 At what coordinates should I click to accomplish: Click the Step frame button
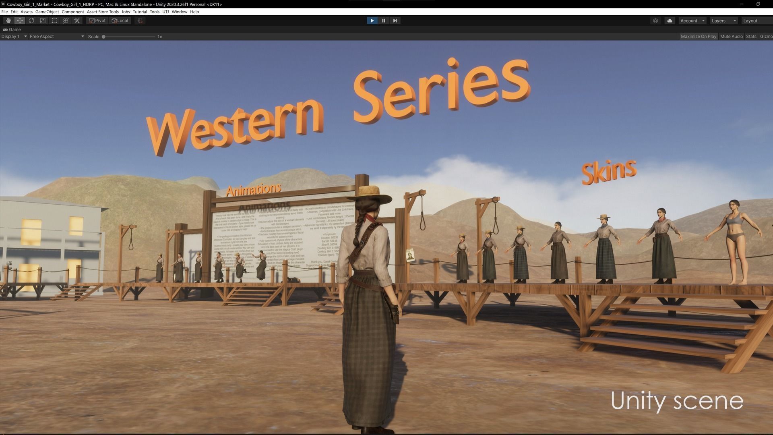pyautogui.click(x=395, y=21)
